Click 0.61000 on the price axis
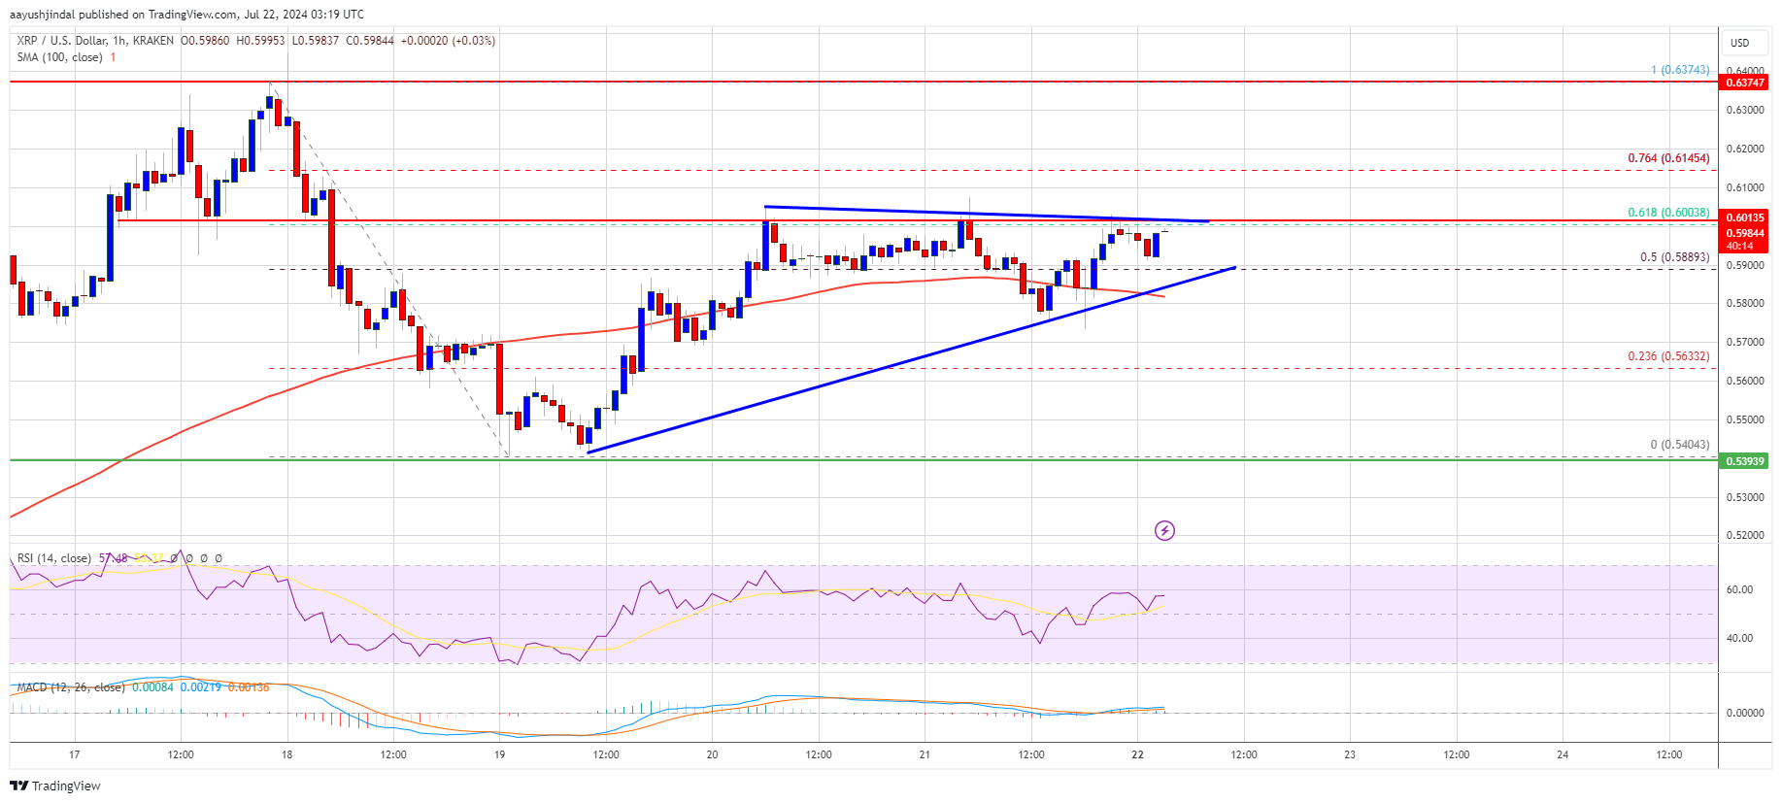1782x803 pixels. tap(1744, 187)
